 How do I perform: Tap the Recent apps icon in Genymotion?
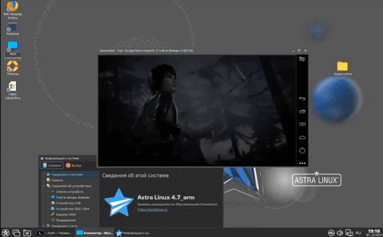[x=302, y=111]
